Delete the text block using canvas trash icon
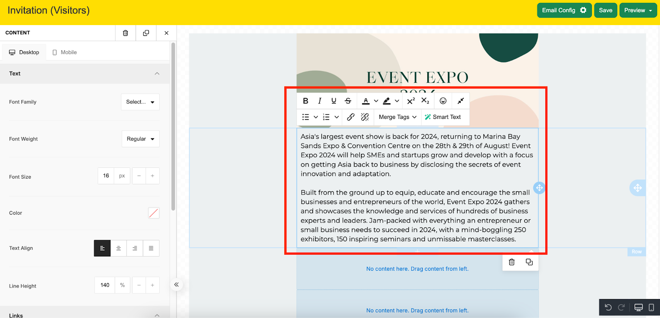The height and width of the screenshot is (318, 660). point(512,262)
